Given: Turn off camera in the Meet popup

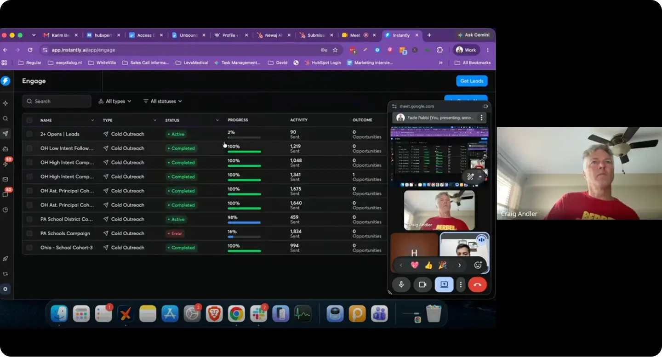Looking at the screenshot, I should pyautogui.click(x=422, y=284).
